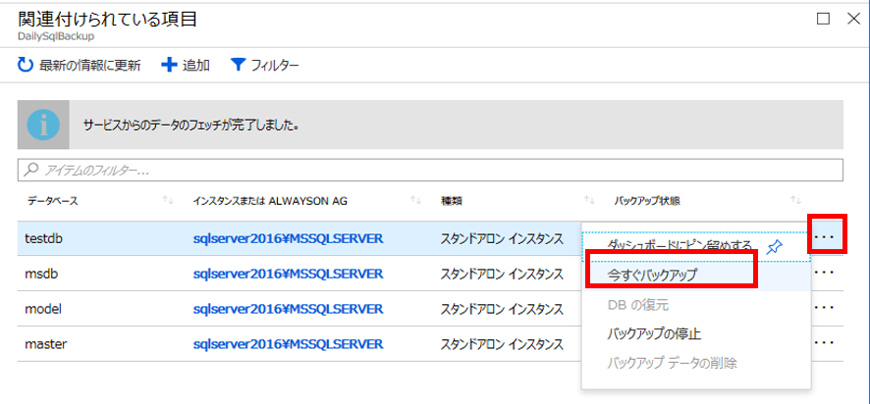
Task: Open the ellipsis menu for model row
Action: [x=825, y=308]
